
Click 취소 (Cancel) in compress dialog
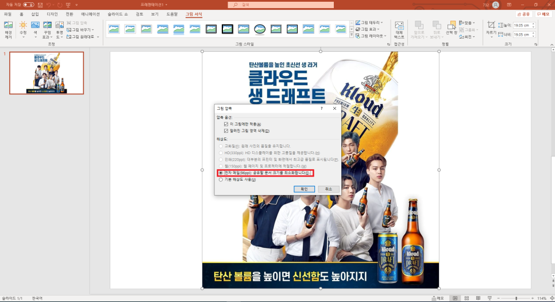point(329,189)
